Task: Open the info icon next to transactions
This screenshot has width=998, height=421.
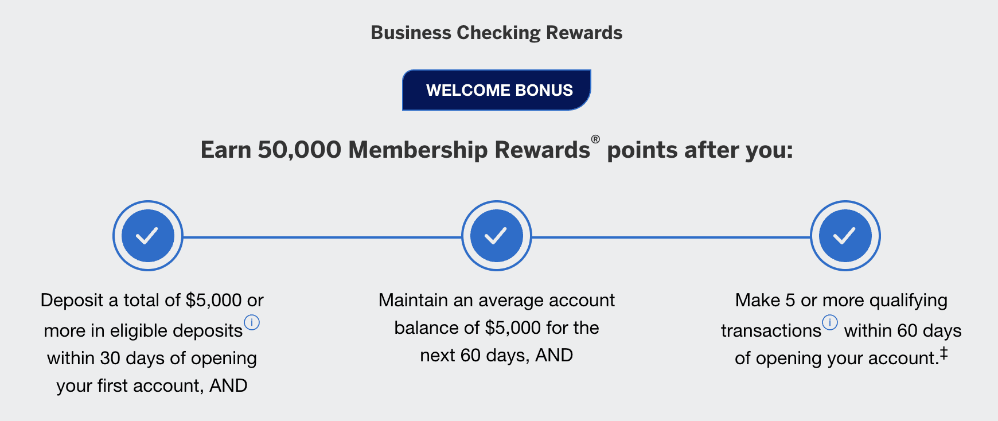Action: pyautogui.click(x=830, y=322)
